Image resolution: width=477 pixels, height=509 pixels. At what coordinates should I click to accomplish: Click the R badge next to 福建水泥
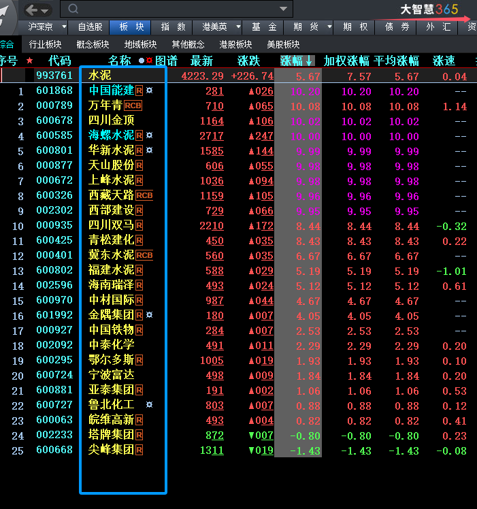coord(139,270)
